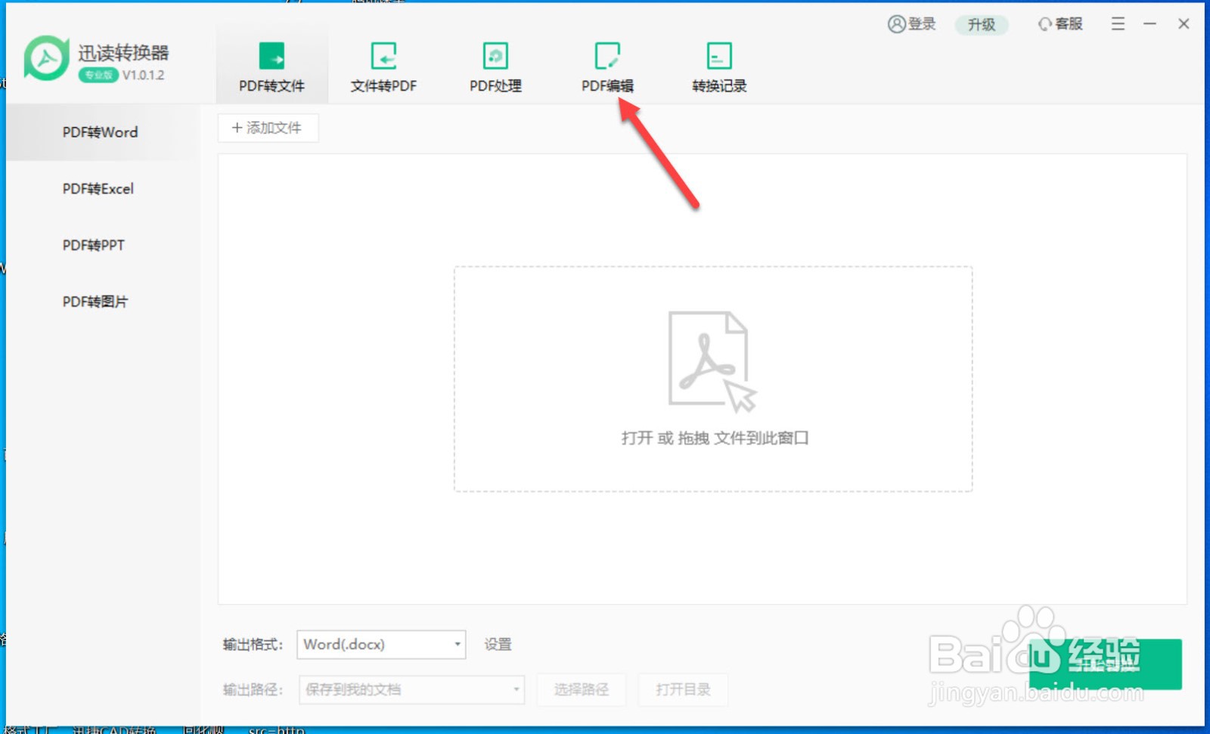Click the PDF file icon in drop zone
Image resolution: width=1210 pixels, height=734 pixels.
[712, 361]
